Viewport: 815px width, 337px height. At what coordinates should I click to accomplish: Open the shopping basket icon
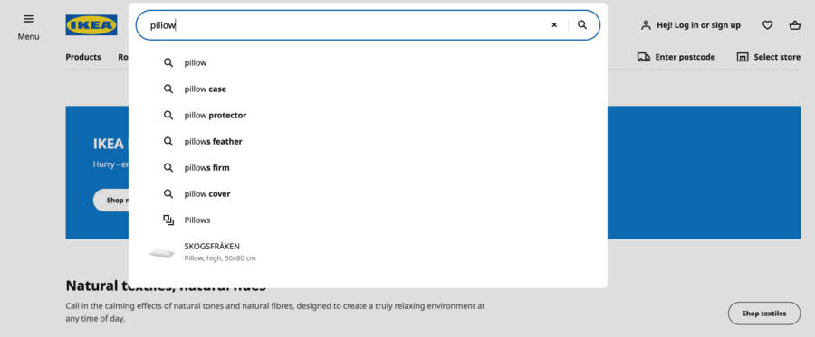click(795, 25)
